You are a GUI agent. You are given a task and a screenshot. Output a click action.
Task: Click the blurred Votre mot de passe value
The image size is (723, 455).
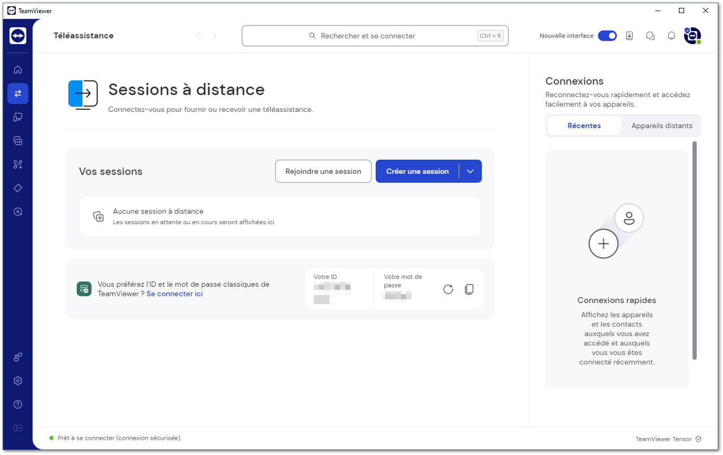pos(398,295)
